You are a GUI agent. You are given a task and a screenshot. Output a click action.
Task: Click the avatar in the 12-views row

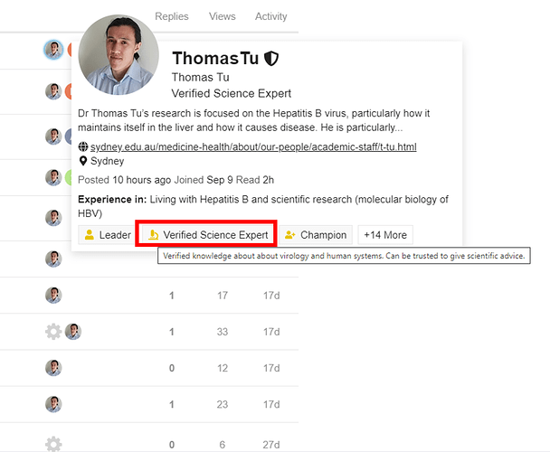pos(53,368)
